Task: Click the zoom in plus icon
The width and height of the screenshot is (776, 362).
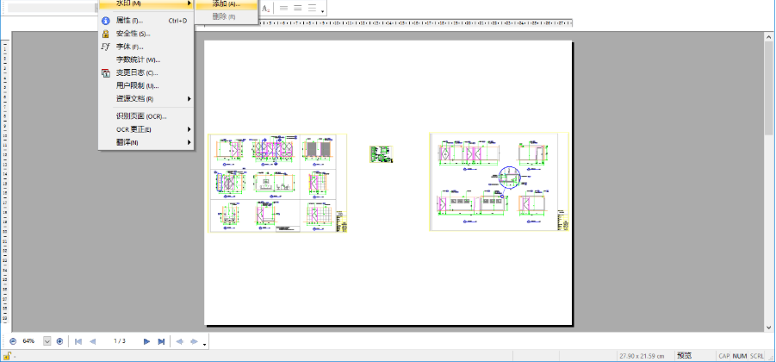Action: (x=60, y=341)
